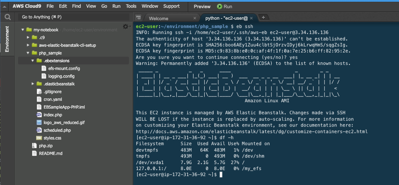The height and width of the screenshot is (185, 399).
Task: Expand the aws-elastic-beanstalk-cli-setup folder arrow
Action: (x=28, y=45)
